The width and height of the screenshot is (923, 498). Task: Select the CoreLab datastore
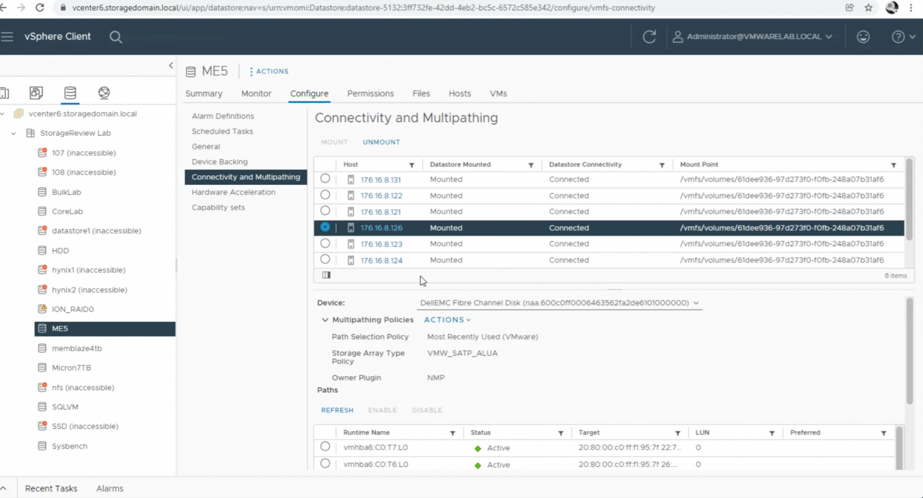(67, 212)
